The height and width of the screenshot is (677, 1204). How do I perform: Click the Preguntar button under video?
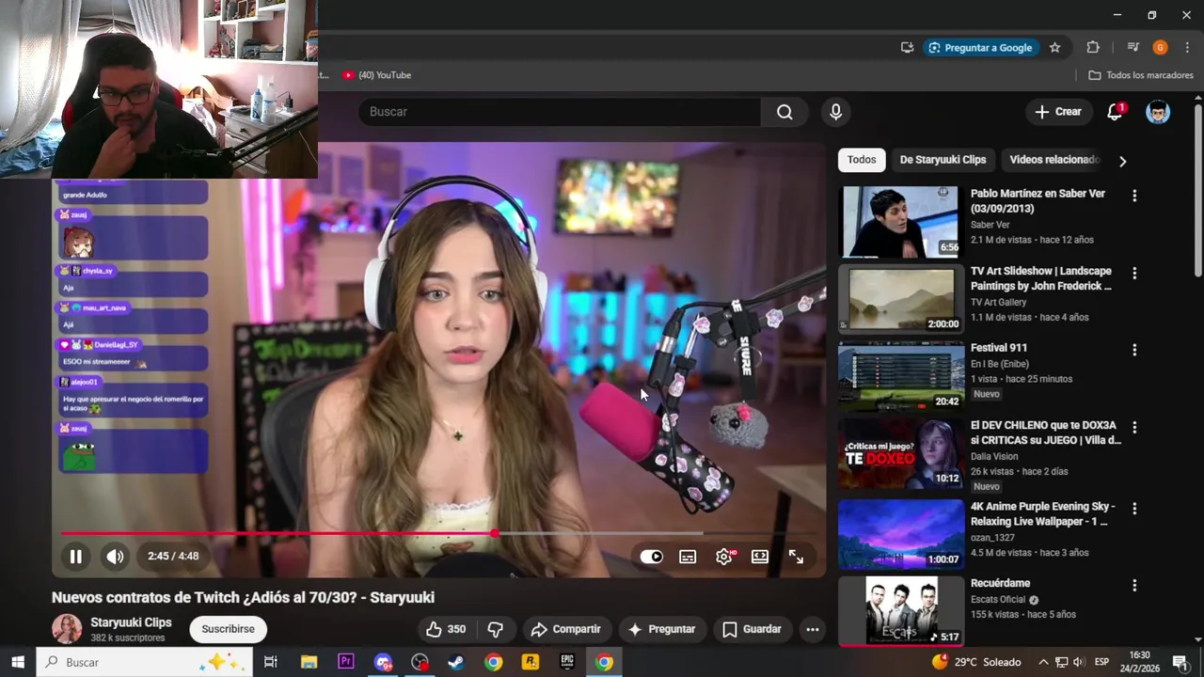[661, 629]
